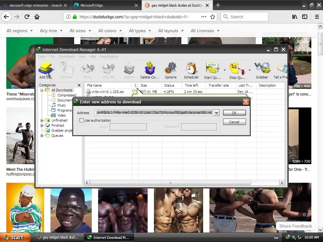Click the Windows start button
This screenshot has height=242, width=323.
(x=15, y=237)
